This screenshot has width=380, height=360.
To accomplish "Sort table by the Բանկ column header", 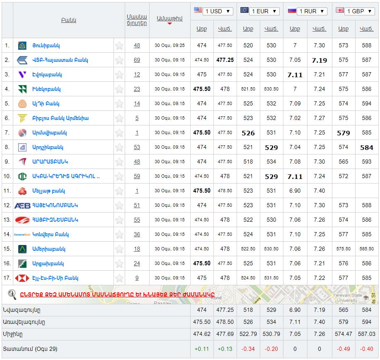I will click(x=69, y=20).
